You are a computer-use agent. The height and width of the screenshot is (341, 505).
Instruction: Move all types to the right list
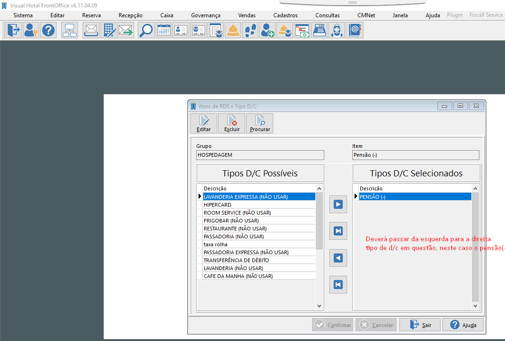(338, 231)
